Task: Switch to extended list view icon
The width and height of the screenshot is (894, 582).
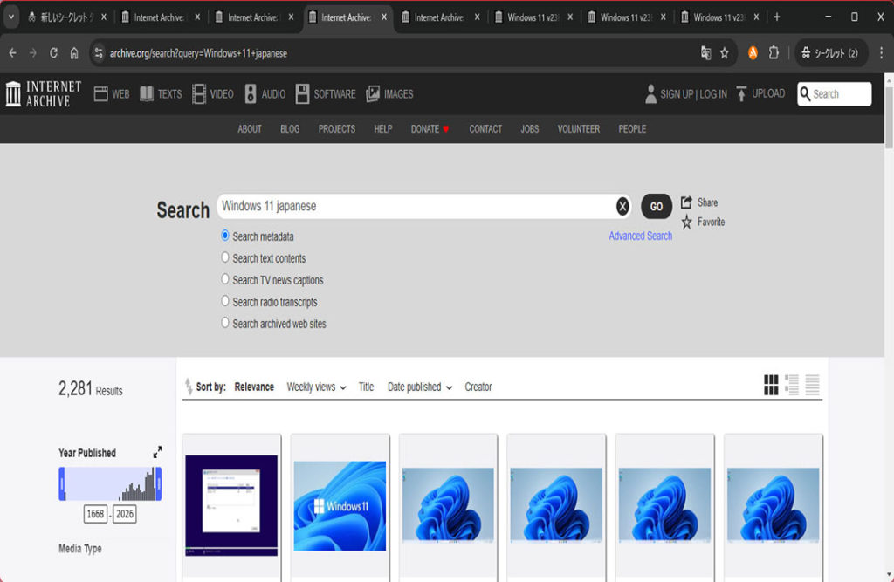Action: tap(792, 385)
